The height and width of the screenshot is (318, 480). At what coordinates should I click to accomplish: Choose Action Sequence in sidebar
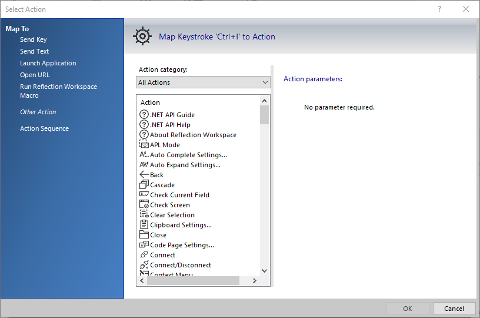click(44, 128)
